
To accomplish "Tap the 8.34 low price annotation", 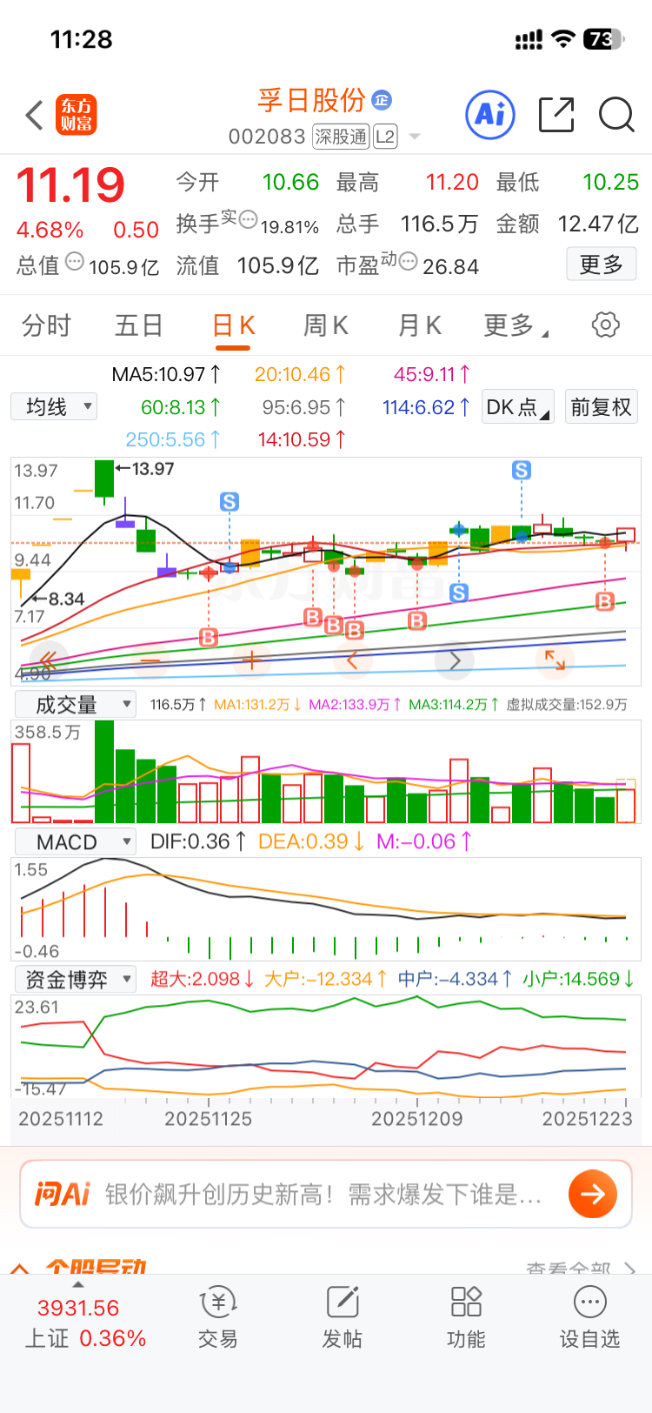I will pyautogui.click(x=58, y=599).
